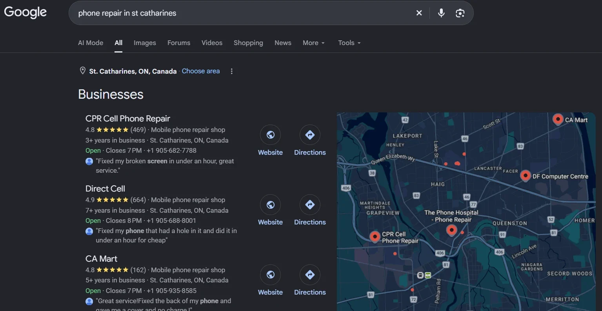Click the review 'Fixed my phone that had a hole'
This screenshot has height=311, width=602.
click(x=166, y=235)
